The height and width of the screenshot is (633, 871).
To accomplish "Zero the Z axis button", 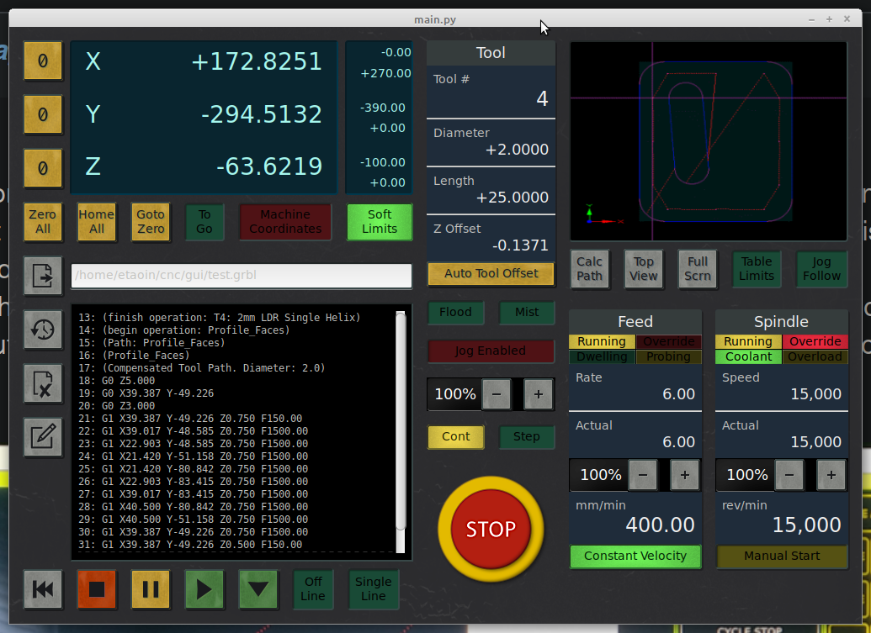I will coord(43,168).
